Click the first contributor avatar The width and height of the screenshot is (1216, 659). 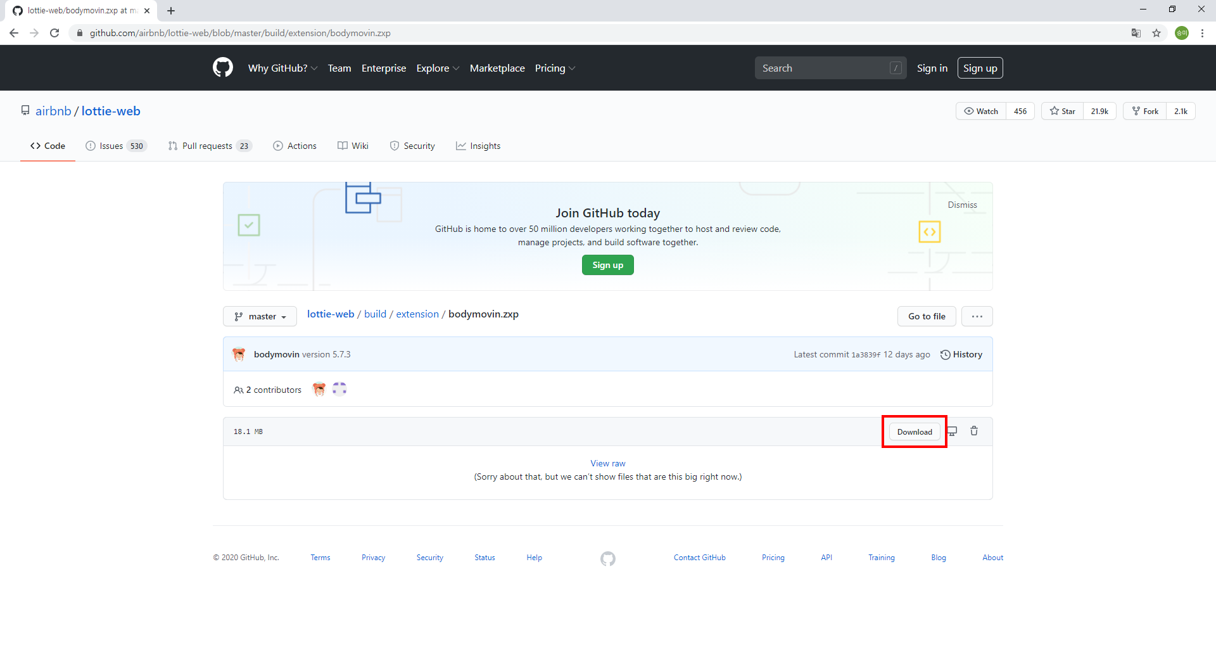click(319, 389)
